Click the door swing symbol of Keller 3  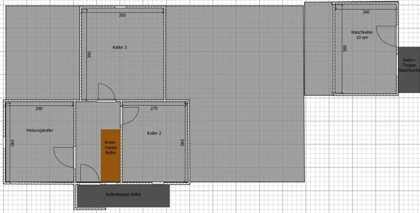click(x=105, y=92)
